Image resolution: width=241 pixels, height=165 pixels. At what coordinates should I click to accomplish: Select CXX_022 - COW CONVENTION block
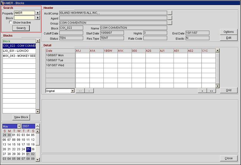[19, 46]
